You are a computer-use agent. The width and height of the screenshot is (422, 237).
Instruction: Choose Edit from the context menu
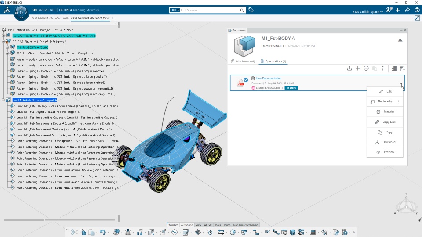click(385, 91)
